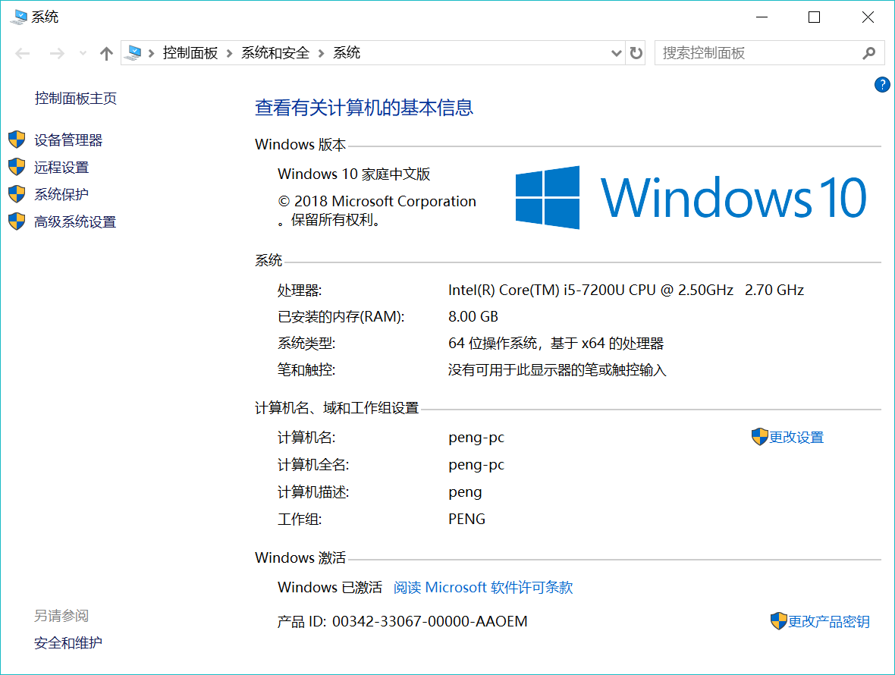Click Windows 10 家庭中文版 text

click(x=354, y=174)
